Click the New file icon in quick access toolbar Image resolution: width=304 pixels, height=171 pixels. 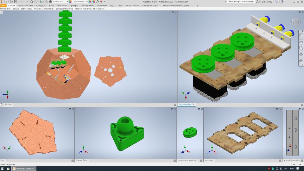(6, 2)
